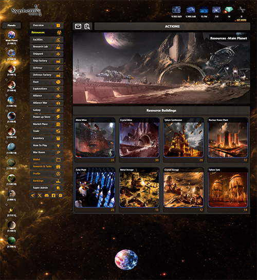Open the Solar Plant building card
The width and height of the screenshot is (257, 280).
95,190
